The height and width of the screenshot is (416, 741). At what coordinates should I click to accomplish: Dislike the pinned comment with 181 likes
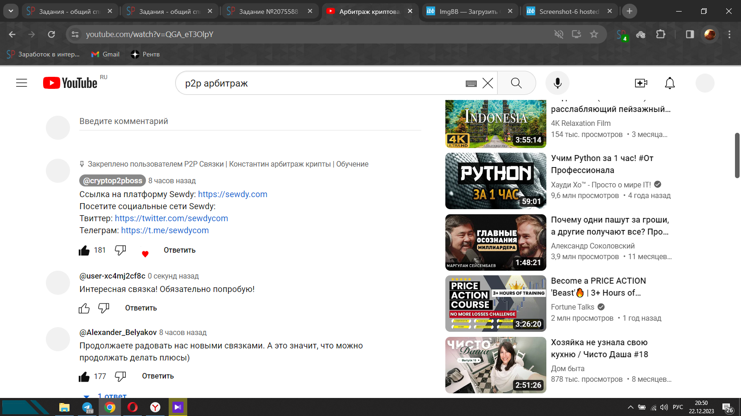pyautogui.click(x=120, y=250)
